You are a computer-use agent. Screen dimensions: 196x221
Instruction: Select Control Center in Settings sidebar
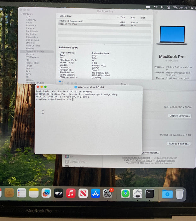click(78, 162)
